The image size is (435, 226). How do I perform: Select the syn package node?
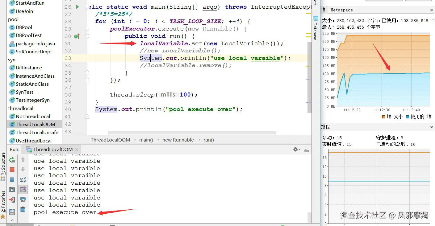12,60
